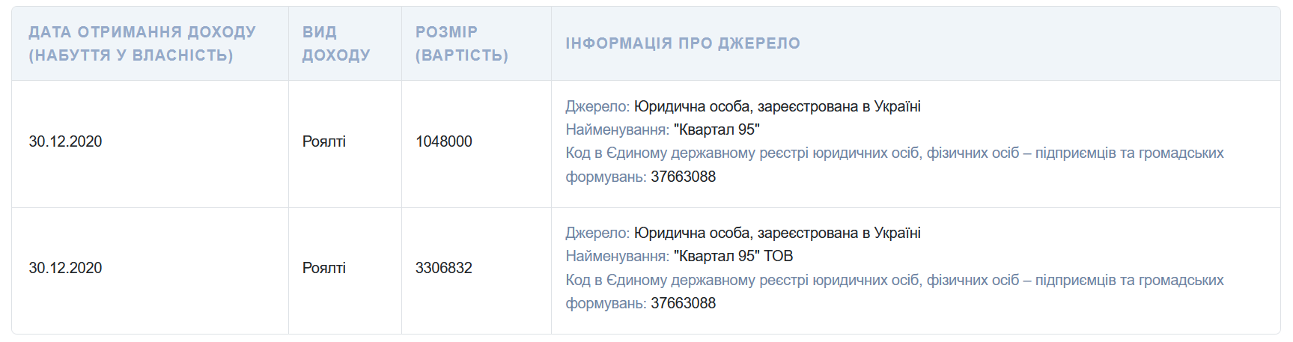This screenshot has height=342, width=1293.
Task: Click the "Найменування:" label in first row
Action: coord(618,129)
